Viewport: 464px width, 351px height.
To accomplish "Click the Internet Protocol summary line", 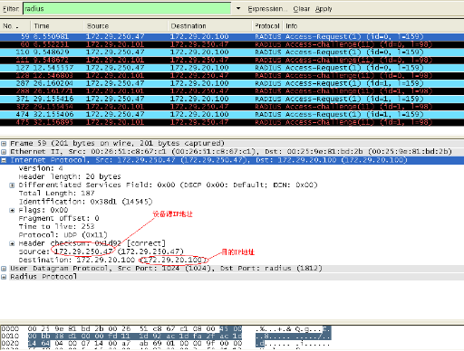I will 208,160.
